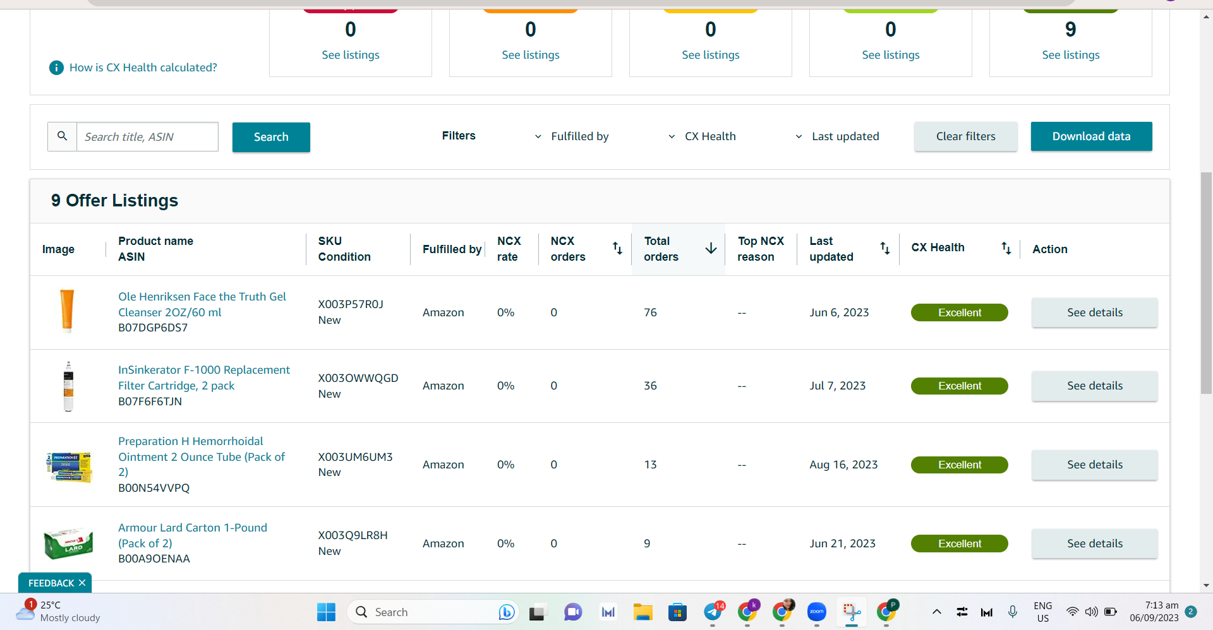
Task: Open the clock showing 7:13 am
Action: coord(1154,612)
